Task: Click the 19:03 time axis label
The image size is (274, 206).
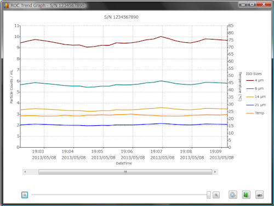Action: pos(38,152)
